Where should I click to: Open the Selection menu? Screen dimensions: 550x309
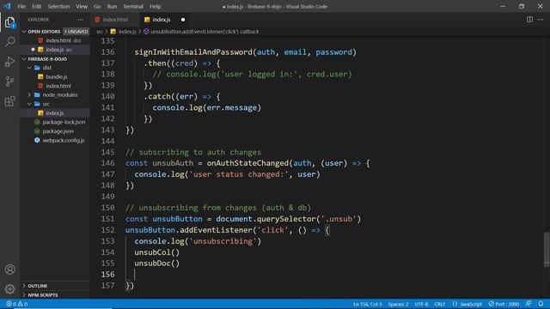tap(58, 6)
